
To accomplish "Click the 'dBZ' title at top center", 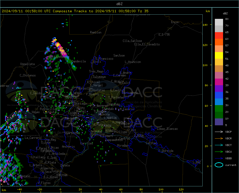I will pyautogui.click(x=119, y=4).
